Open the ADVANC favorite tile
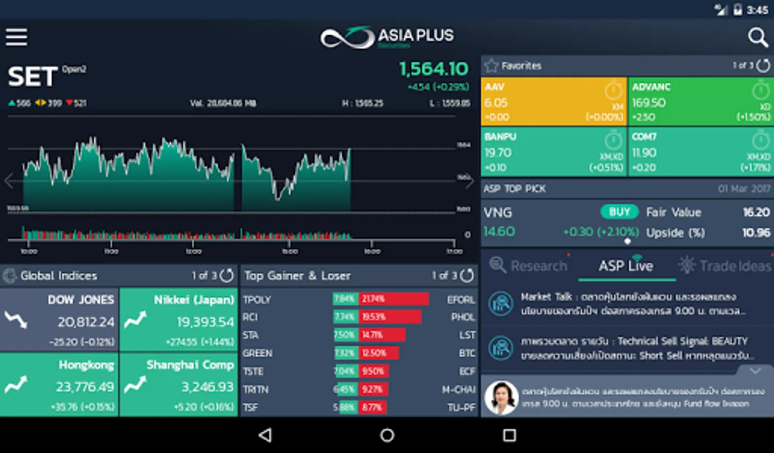Screen dimensions: 774x453 click(x=701, y=101)
